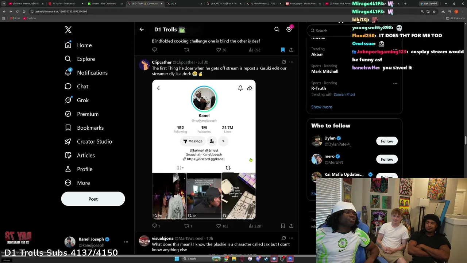Open the More options on visualsjona's post
The height and width of the screenshot is (263, 467).
[x=291, y=238]
